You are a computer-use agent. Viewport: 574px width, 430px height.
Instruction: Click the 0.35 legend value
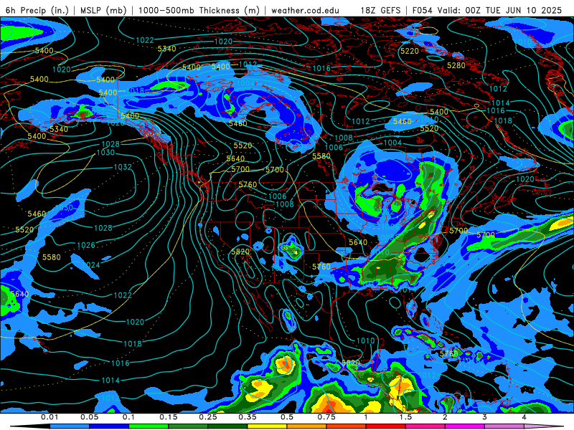tap(248, 417)
